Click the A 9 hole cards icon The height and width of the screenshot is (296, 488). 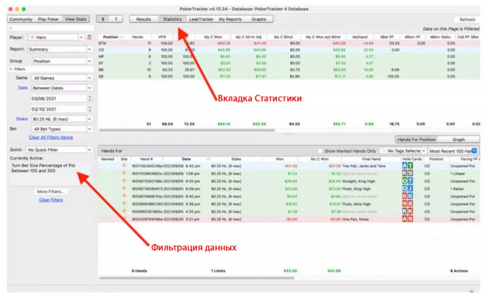coord(407,219)
